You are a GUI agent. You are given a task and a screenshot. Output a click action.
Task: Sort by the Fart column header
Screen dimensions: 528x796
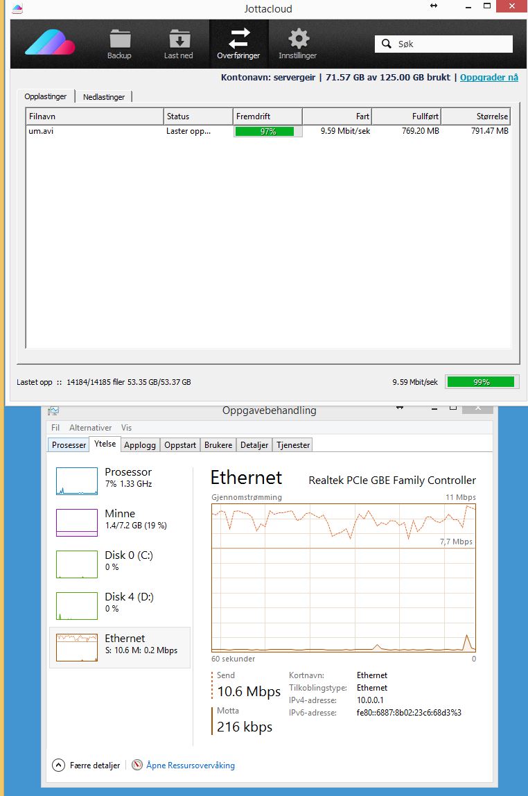coord(337,116)
